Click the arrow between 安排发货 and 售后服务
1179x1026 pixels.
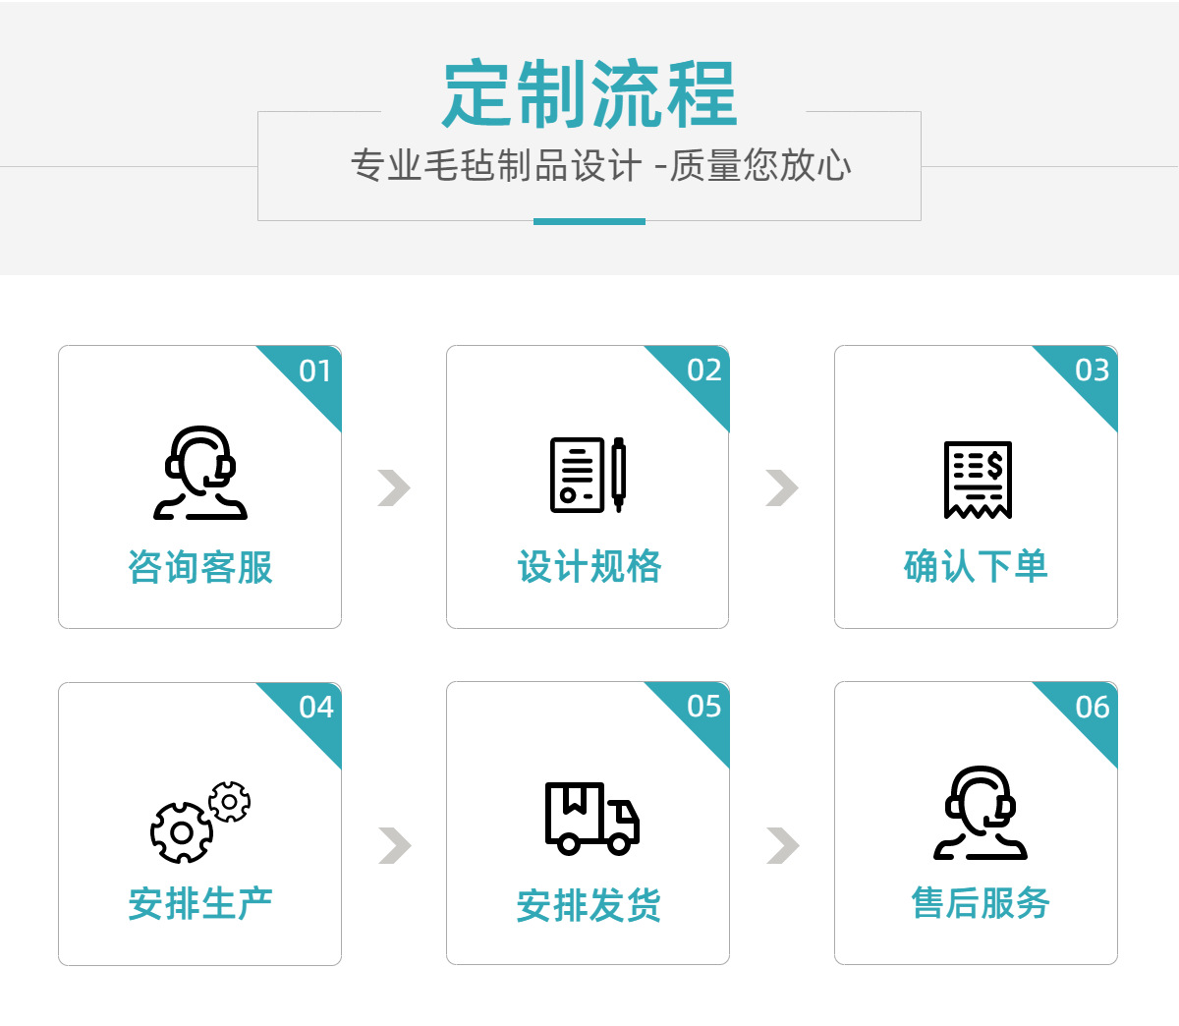coord(782,845)
